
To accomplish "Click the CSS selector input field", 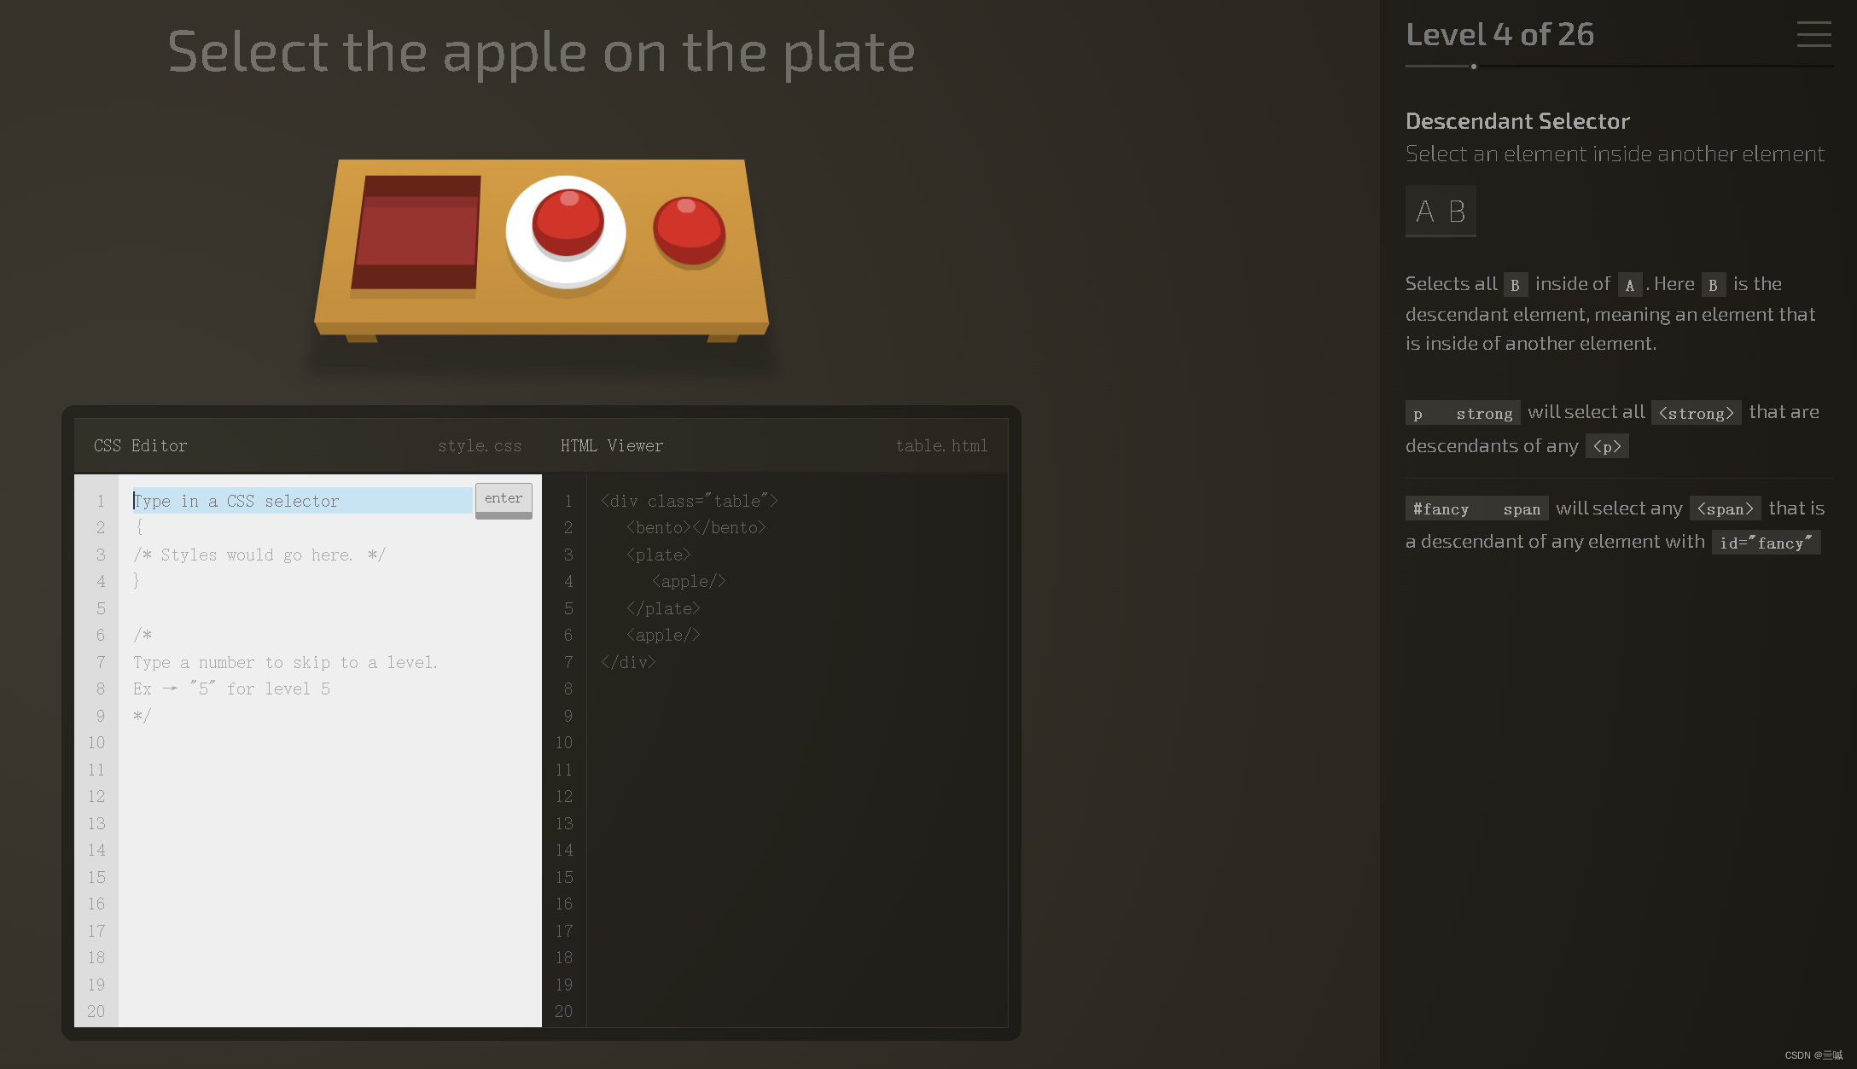I will pyautogui.click(x=302, y=499).
